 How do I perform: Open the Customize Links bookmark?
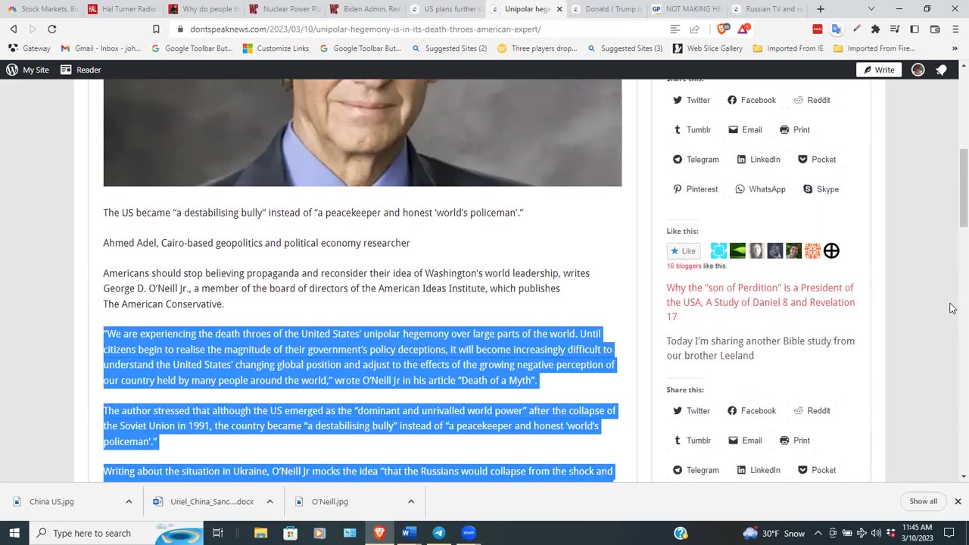[x=276, y=48]
